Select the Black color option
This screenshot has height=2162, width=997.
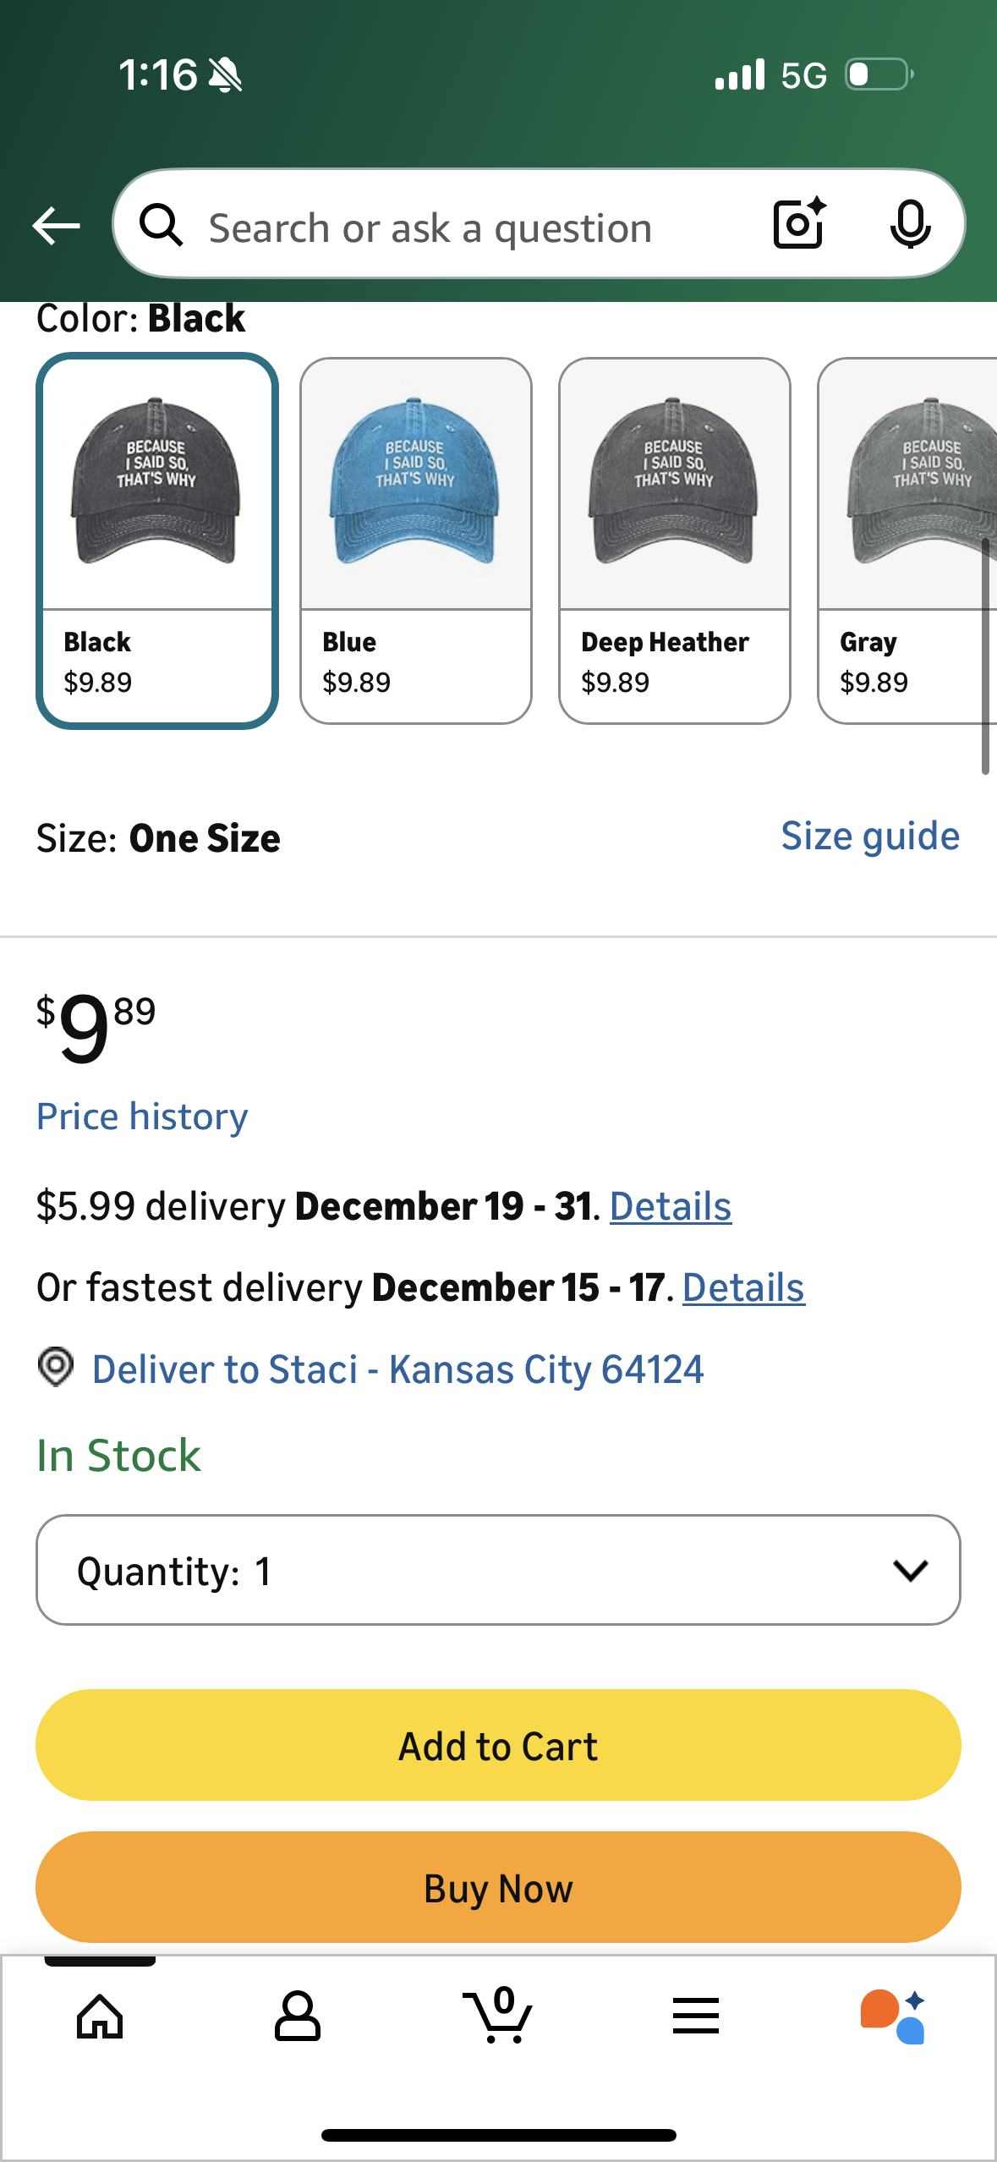157,540
